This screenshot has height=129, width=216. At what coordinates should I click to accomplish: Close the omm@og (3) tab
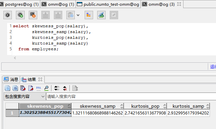click(179, 4)
